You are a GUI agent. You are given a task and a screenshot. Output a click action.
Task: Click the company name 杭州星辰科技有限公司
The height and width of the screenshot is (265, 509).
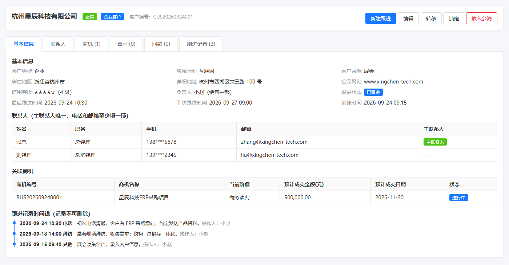click(44, 16)
